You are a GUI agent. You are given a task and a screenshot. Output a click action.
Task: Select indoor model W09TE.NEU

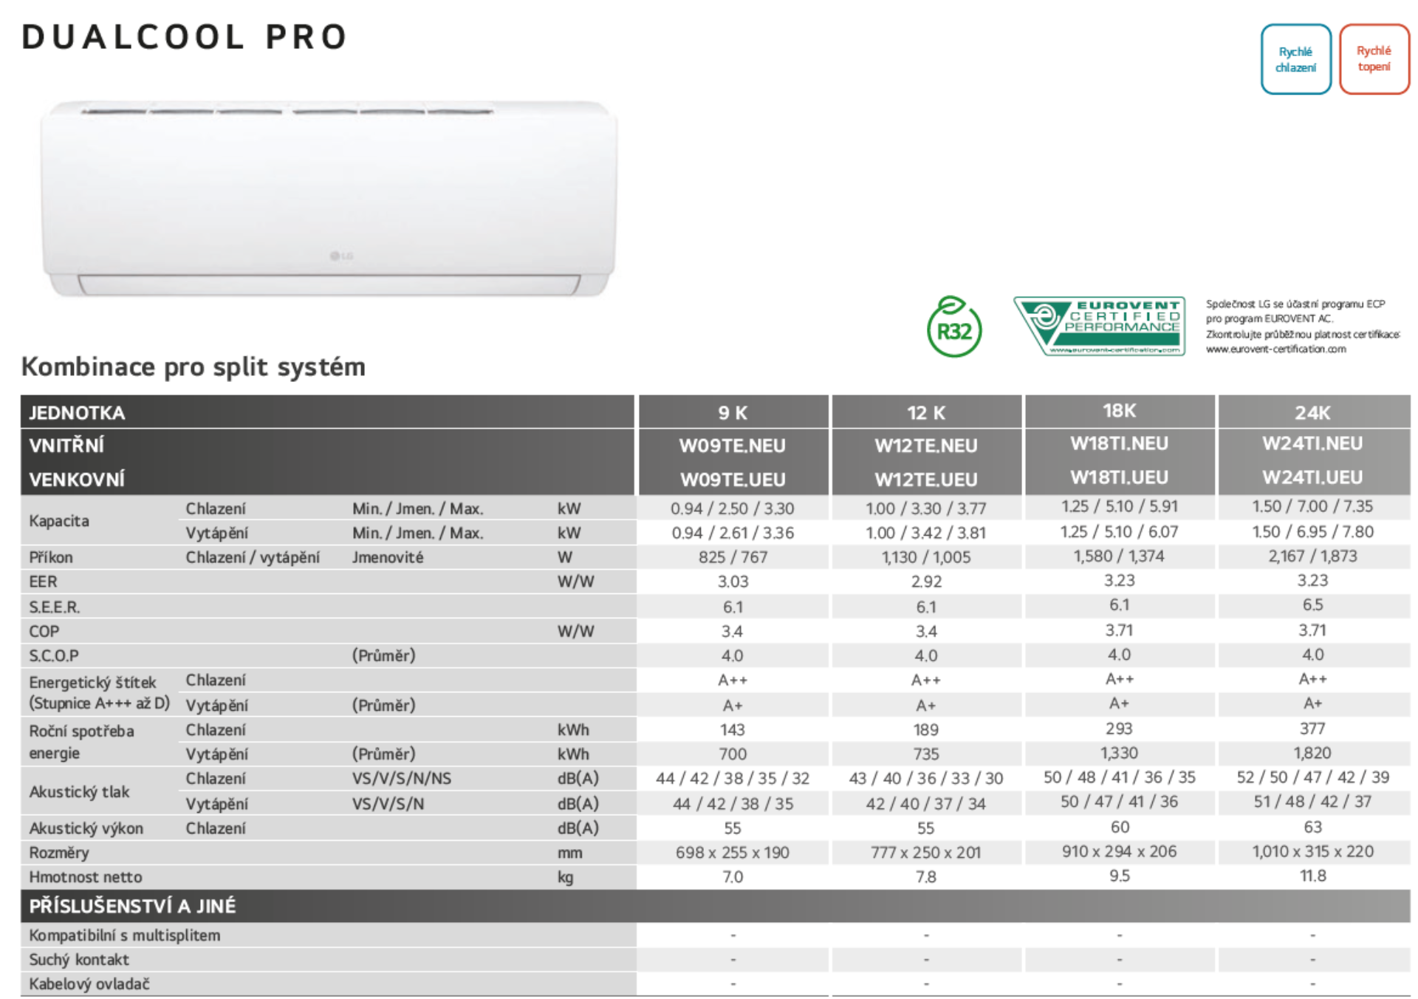point(733,446)
